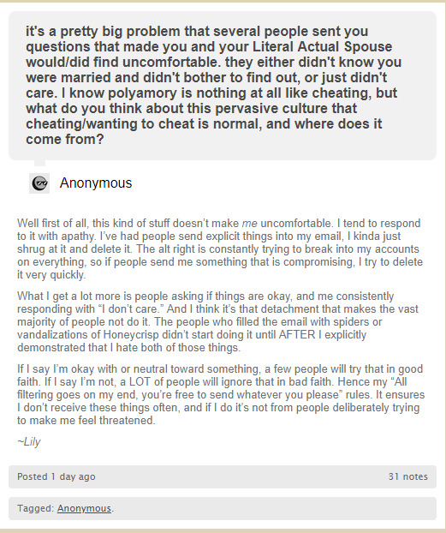Click the italic word "me" in the answer
Image resolution: width=446 pixels, height=533 pixels.
(x=249, y=224)
